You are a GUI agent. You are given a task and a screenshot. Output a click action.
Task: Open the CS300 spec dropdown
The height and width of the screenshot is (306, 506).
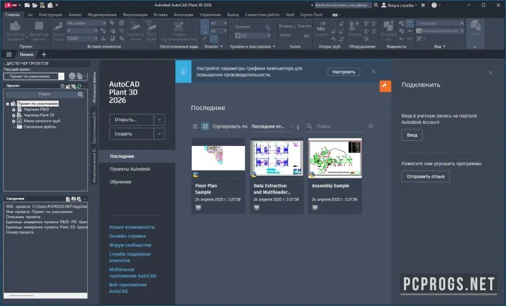(82, 39)
